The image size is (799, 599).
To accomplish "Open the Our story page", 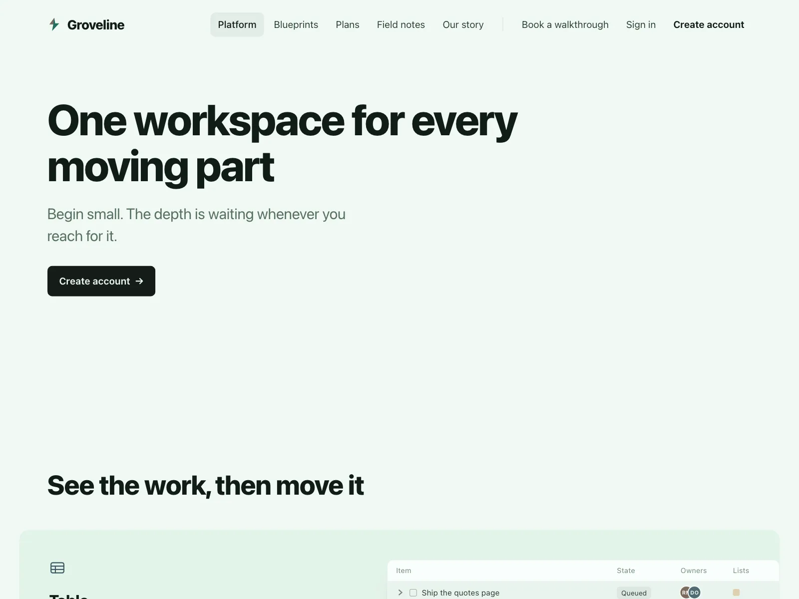I will pos(463,24).
